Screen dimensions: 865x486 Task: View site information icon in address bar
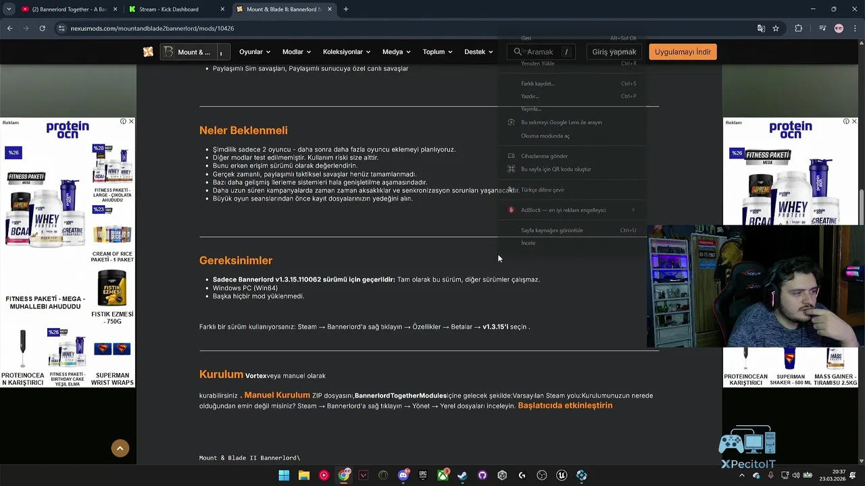point(62,28)
